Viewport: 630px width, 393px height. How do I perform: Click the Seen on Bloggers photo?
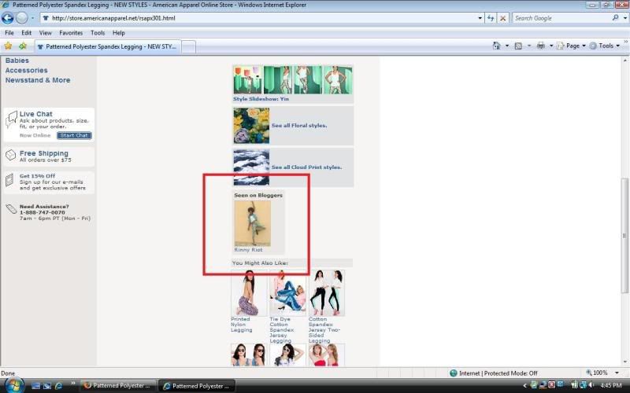[x=252, y=223]
